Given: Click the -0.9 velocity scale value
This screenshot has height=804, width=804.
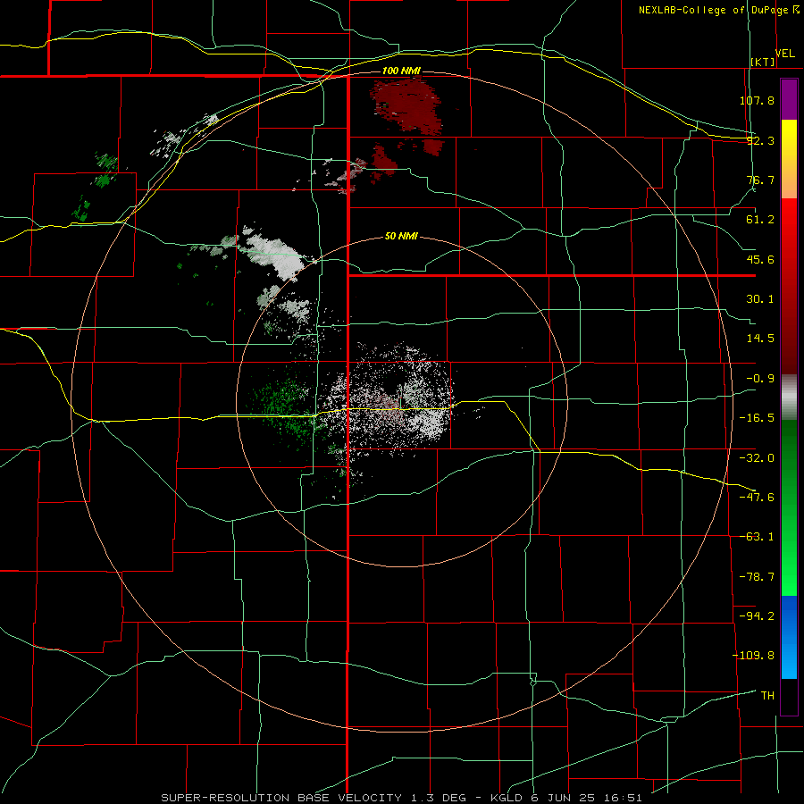Looking at the screenshot, I should tap(760, 379).
